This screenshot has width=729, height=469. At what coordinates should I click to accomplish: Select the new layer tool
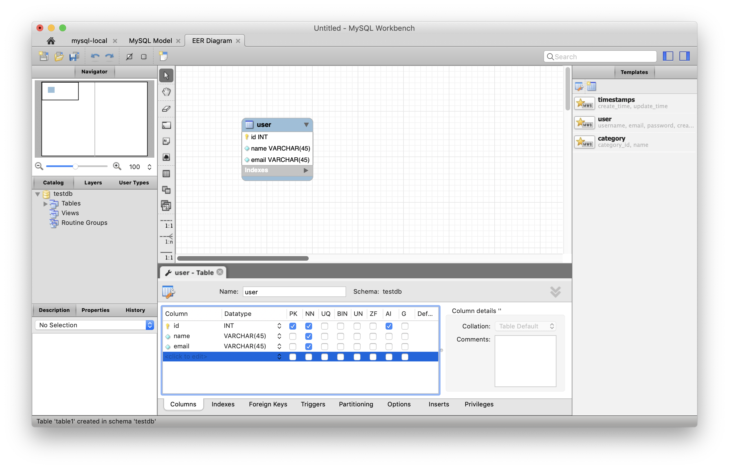tap(166, 125)
